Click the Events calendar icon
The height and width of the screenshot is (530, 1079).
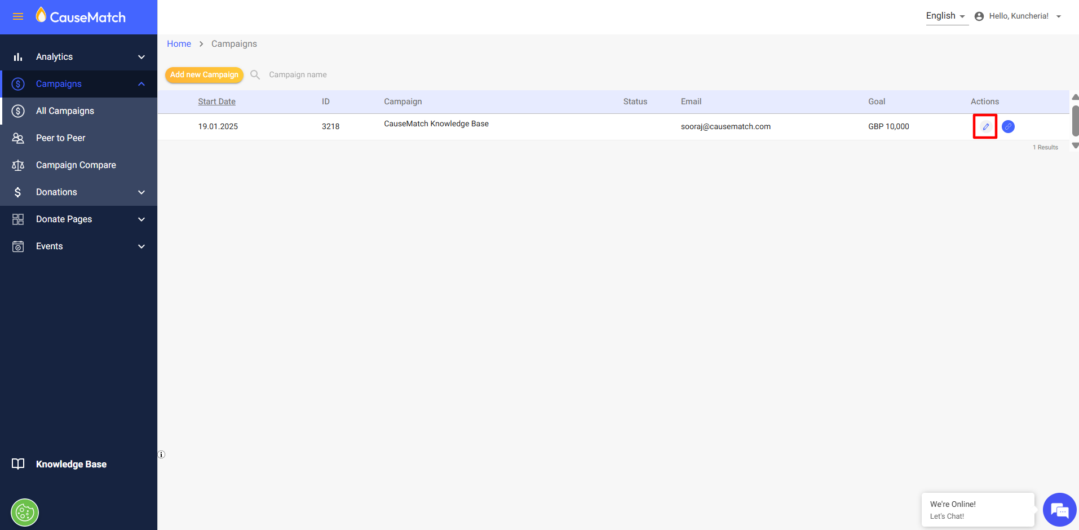[18, 246]
